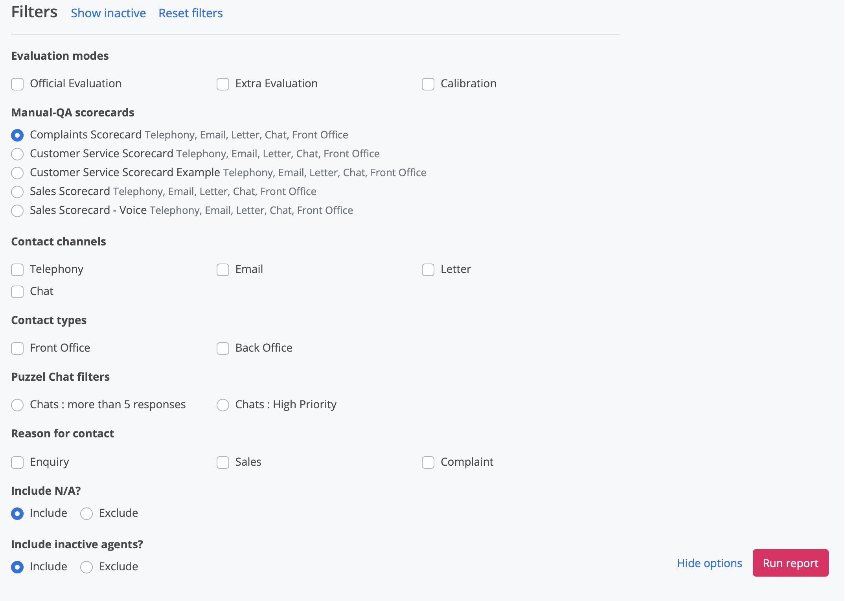
Task: Tick the Letter channel checkbox
Action: click(x=428, y=270)
